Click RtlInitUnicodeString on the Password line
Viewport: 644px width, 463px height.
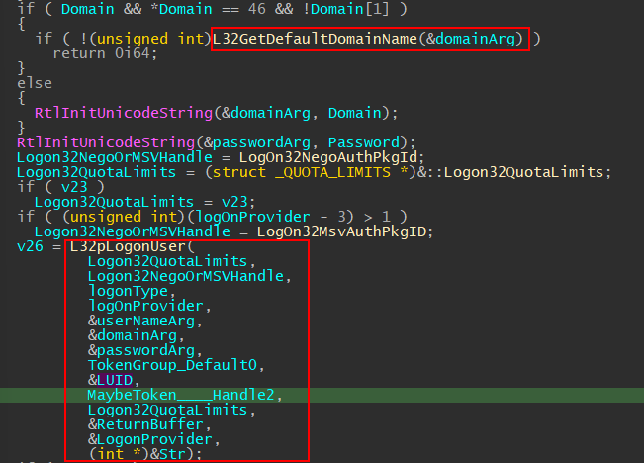click(106, 142)
